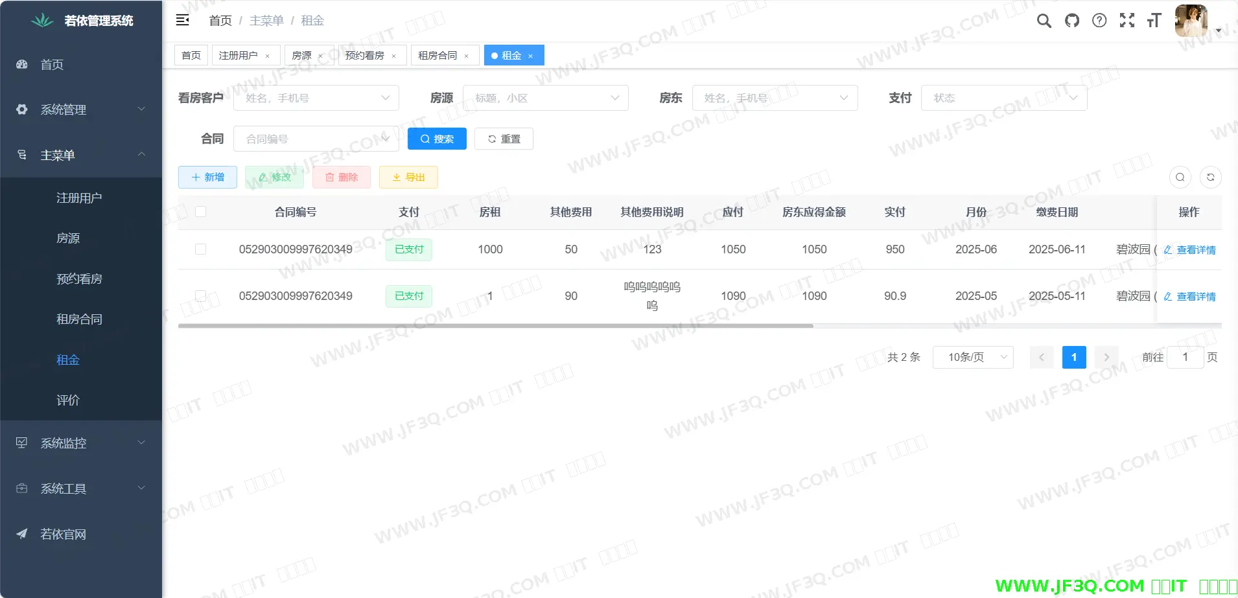The height and width of the screenshot is (598, 1238).
Task: Open the GitHub source link icon
Action: point(1072,21)
